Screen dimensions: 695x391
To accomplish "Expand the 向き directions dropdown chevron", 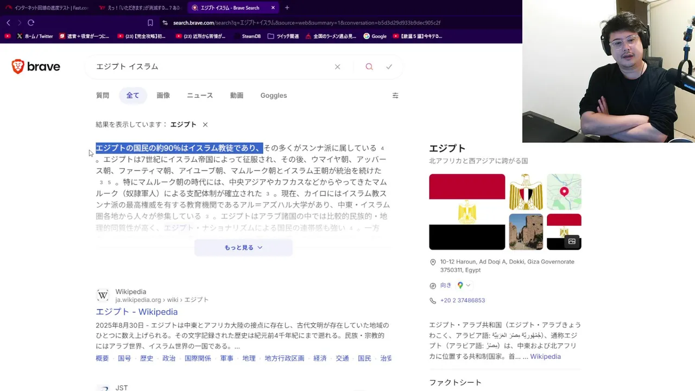I will click(468, 285).
